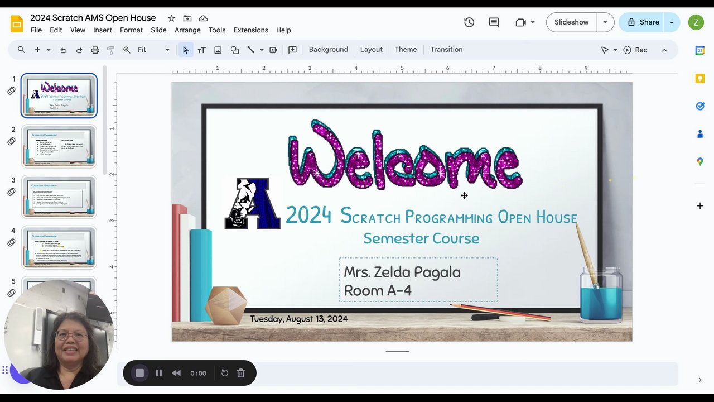
Task: Open the View menu
Action: tap(78, 30)
